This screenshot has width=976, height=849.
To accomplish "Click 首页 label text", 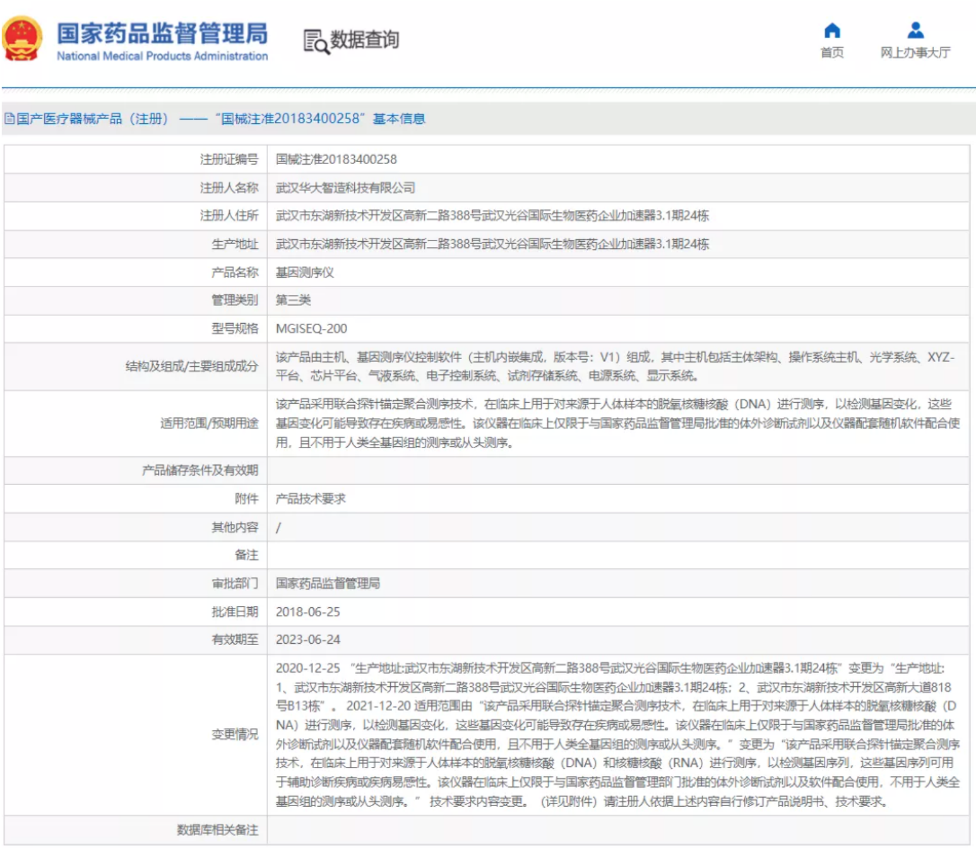I will pyautogui.click(x=832, y=52).
